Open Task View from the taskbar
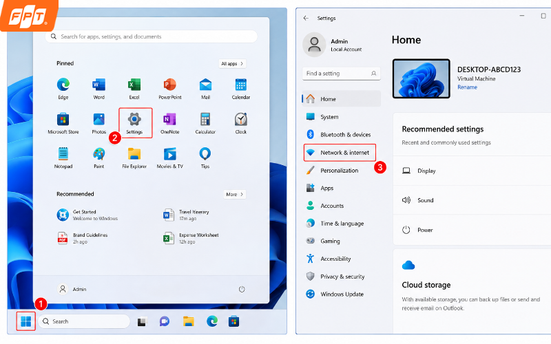 [x=142, y=321]
